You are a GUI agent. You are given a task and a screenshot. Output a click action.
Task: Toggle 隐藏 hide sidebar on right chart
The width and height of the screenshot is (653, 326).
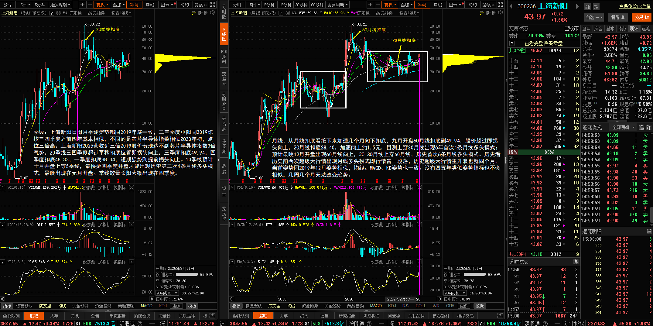click(x=488, y=5)
